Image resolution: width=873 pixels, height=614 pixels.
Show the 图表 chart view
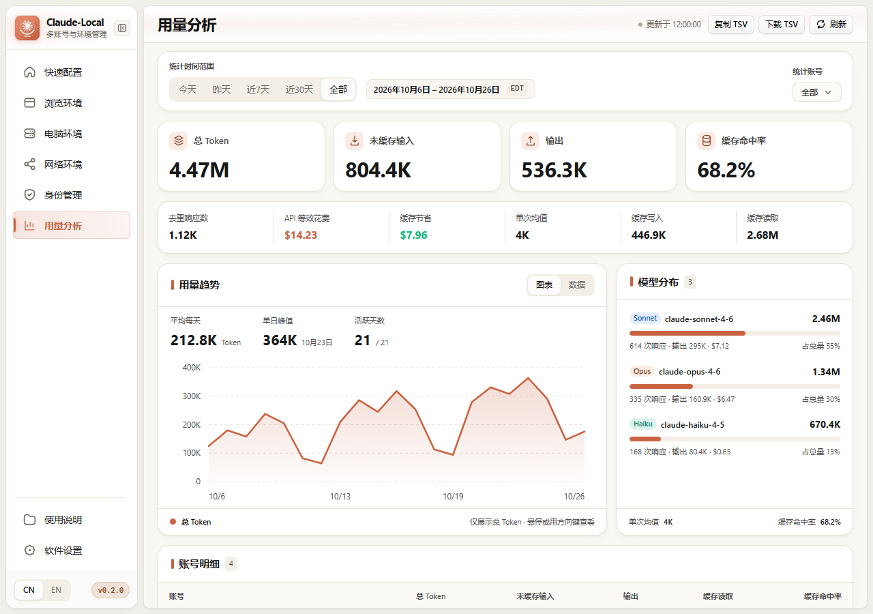point(544,285)
